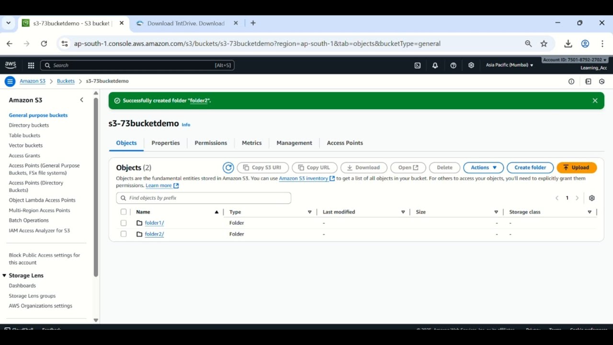
Task: Open the folder1/ link
Action: tap(154, 223)
